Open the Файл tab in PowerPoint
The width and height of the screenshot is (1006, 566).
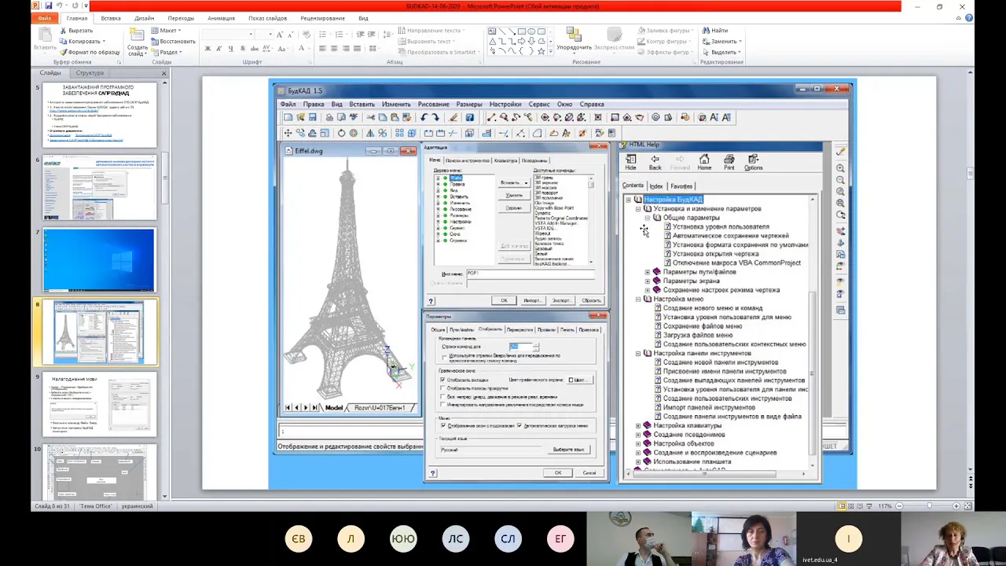(46, 18)
